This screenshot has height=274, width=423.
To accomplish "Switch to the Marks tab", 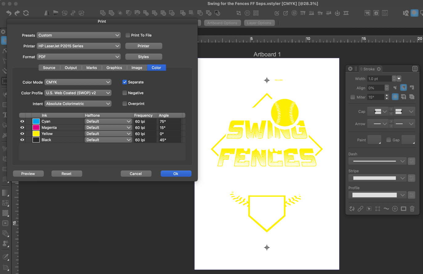I will 91,68.
